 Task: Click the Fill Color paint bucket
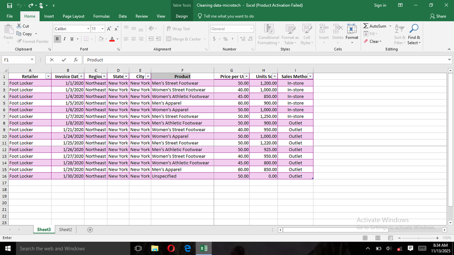[x=101, y=39]
